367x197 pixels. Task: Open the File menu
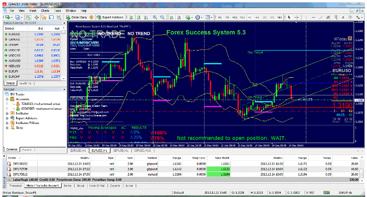11,11
